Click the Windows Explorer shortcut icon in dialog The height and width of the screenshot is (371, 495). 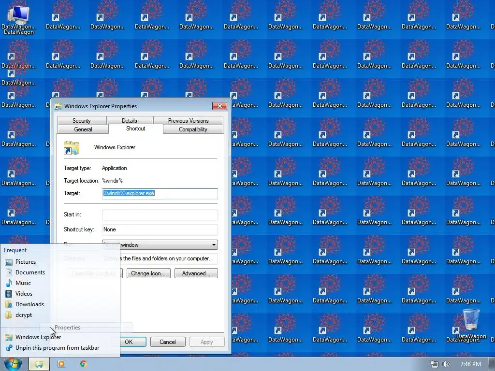point(72,148)
